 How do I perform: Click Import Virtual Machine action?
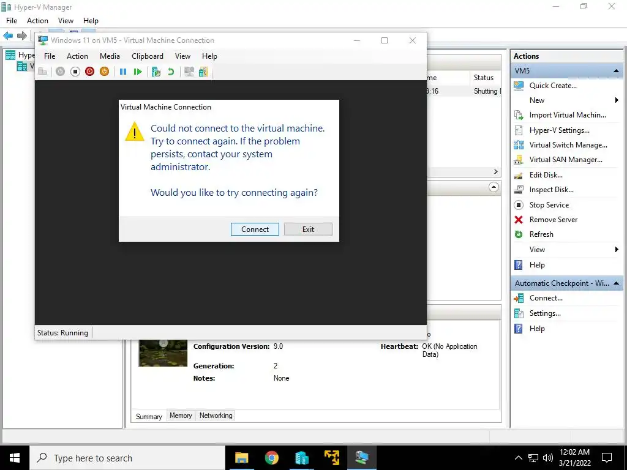point(568,115)
